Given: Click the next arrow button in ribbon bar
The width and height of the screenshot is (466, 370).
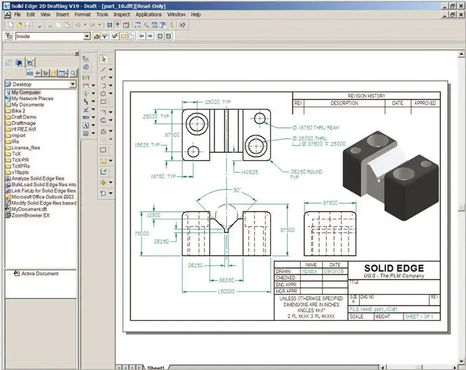Looking at the screenshot, I should tap(150, 36).
